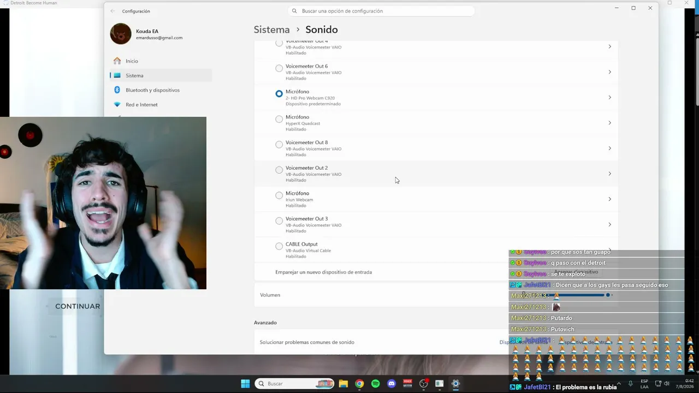This screenshot has height=393, width=699.
Task: Expand Voicemeeter Out 6 device properties
Action: pos(609,72)
